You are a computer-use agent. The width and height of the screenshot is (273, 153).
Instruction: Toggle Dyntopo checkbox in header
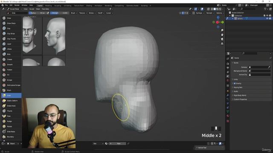tap(194, 13)
